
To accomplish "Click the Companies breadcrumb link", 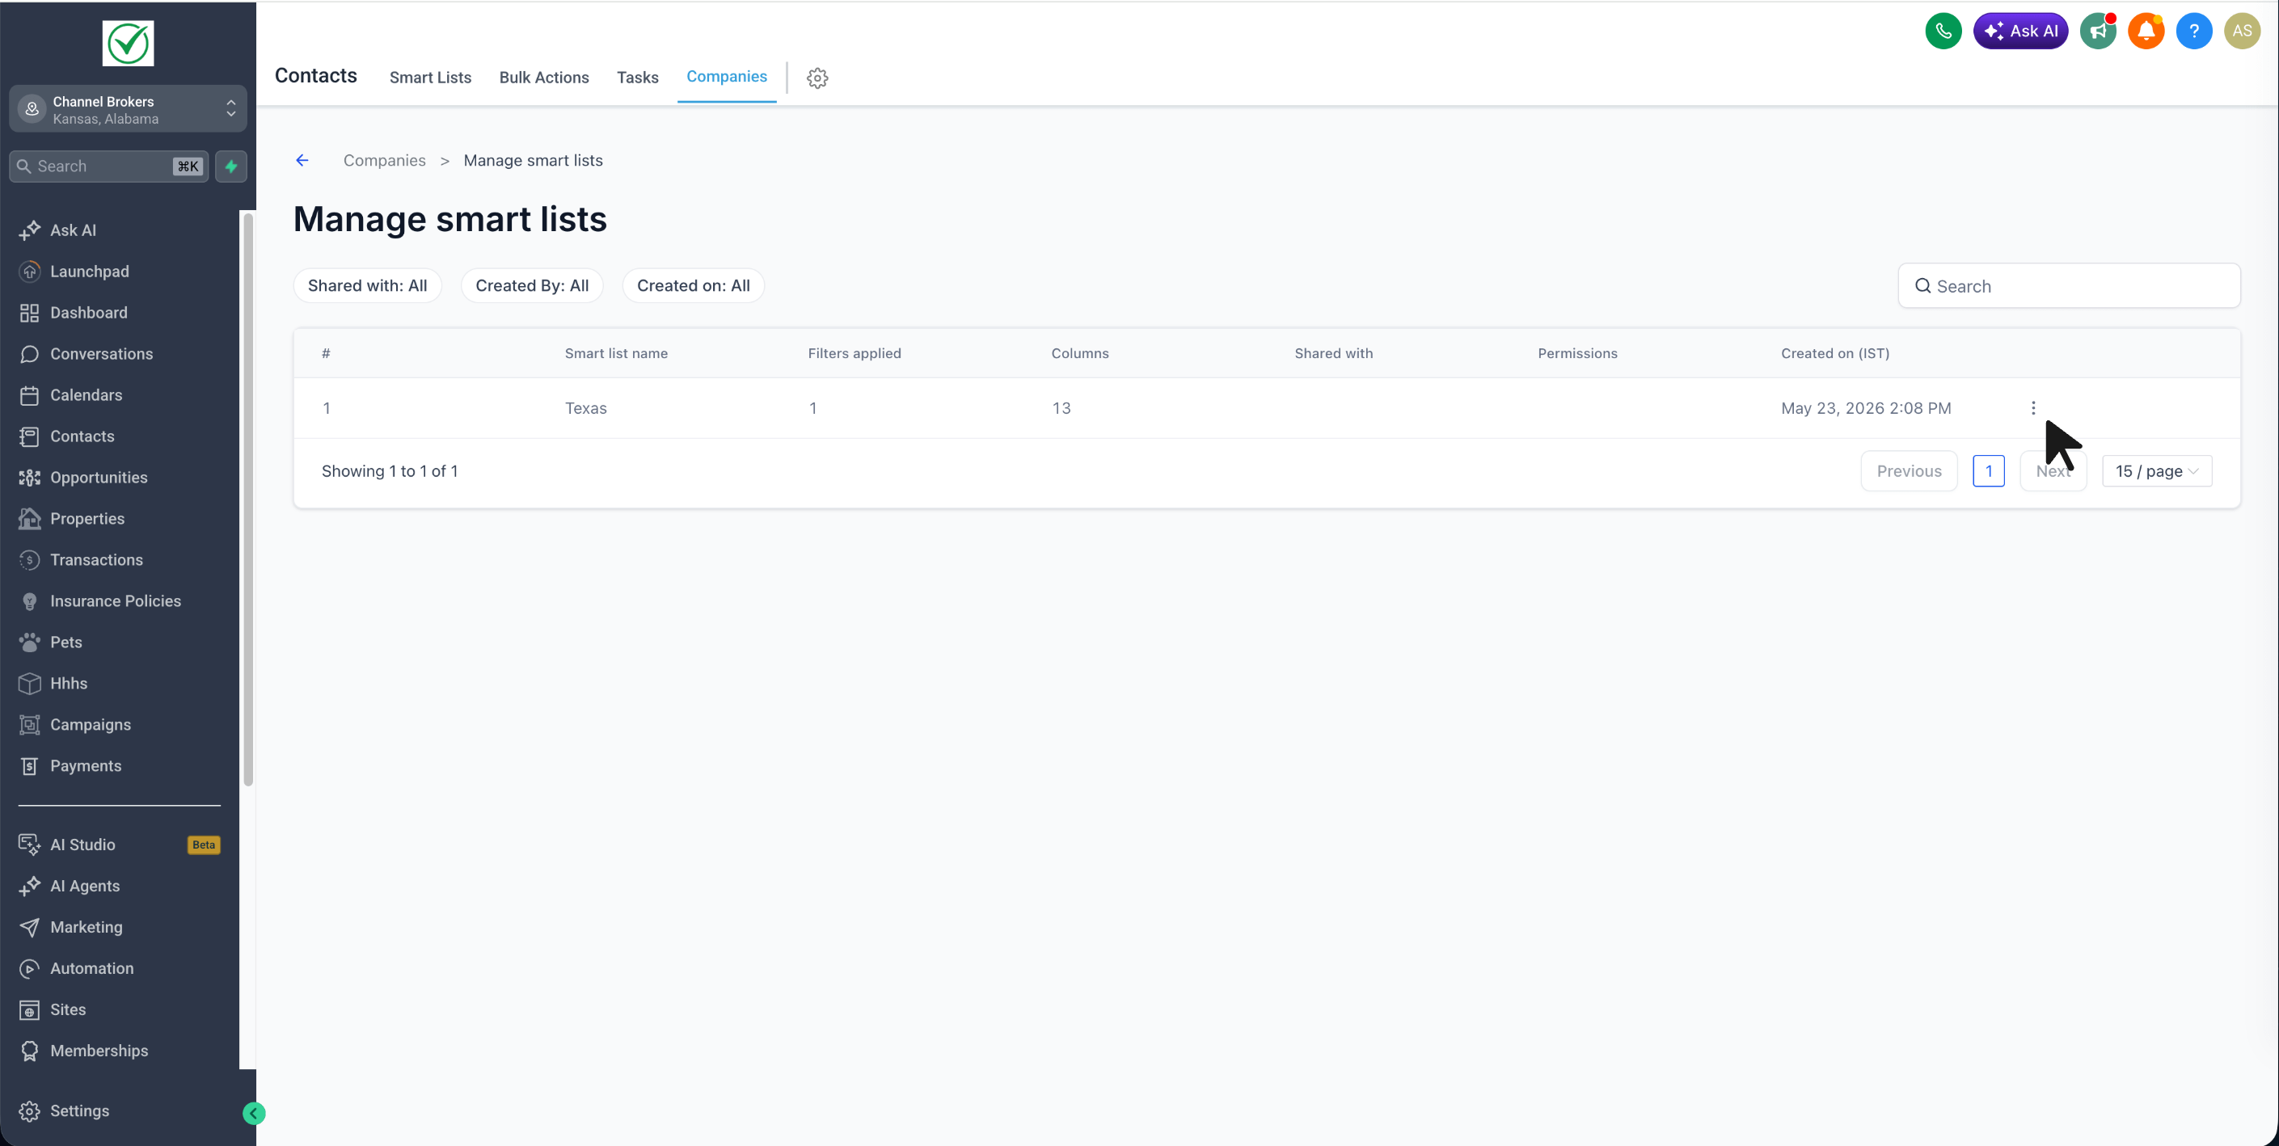I will click(384, 160).
